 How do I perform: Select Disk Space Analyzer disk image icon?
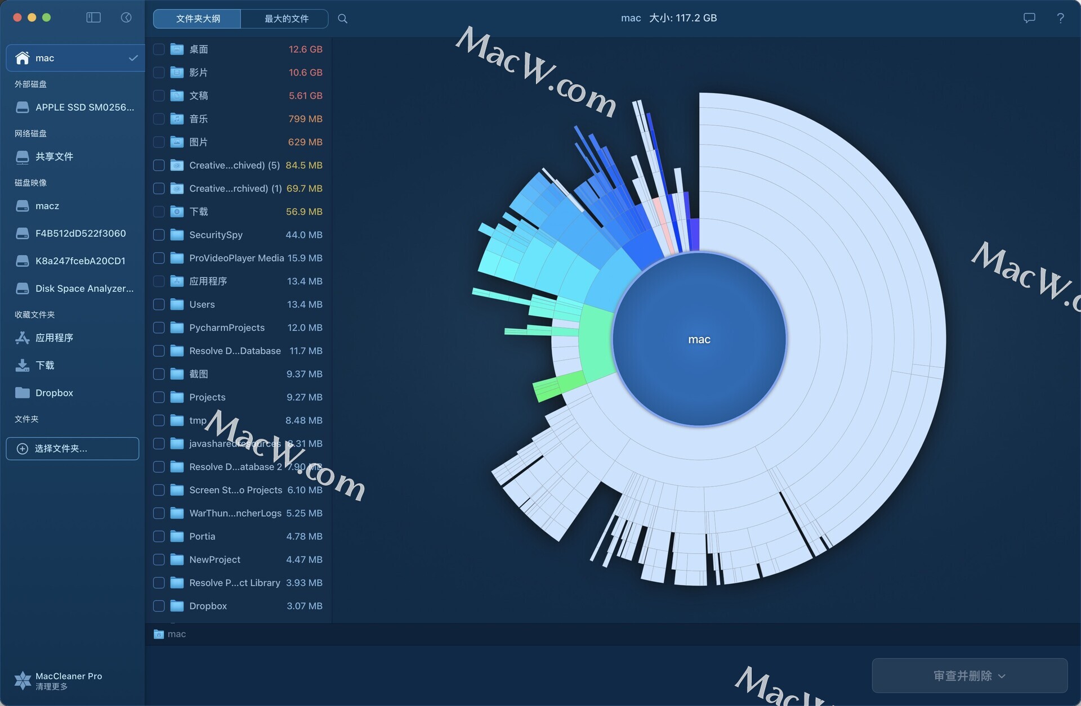(23, 289)
